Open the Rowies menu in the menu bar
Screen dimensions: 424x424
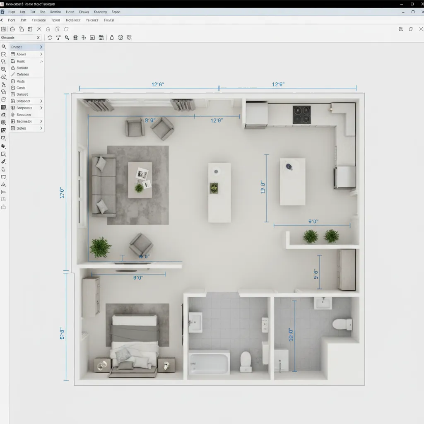point(55,12)
